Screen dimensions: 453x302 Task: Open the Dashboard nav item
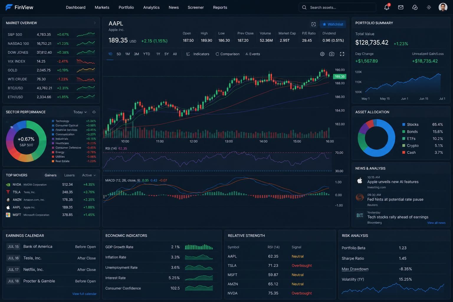tap(76, 7)
